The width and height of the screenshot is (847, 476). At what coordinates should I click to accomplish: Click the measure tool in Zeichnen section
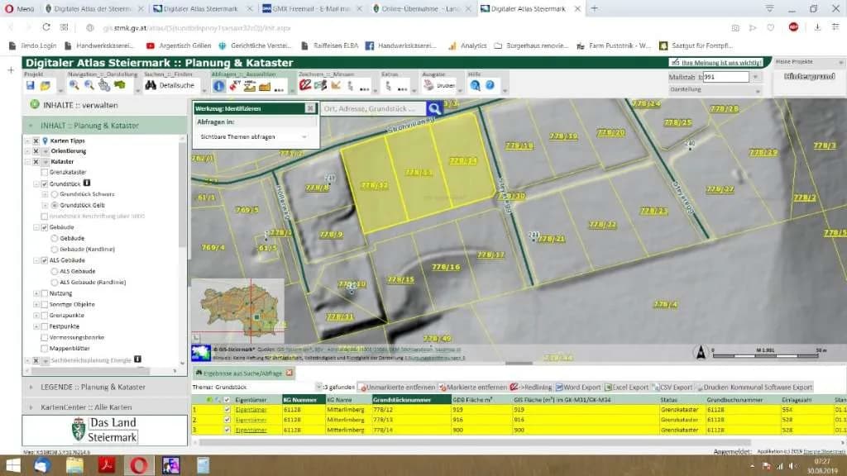[336, 85]
